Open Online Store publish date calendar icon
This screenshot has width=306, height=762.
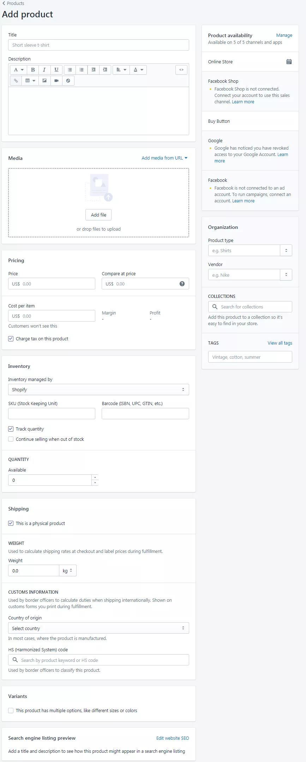(x=289, y=62)
